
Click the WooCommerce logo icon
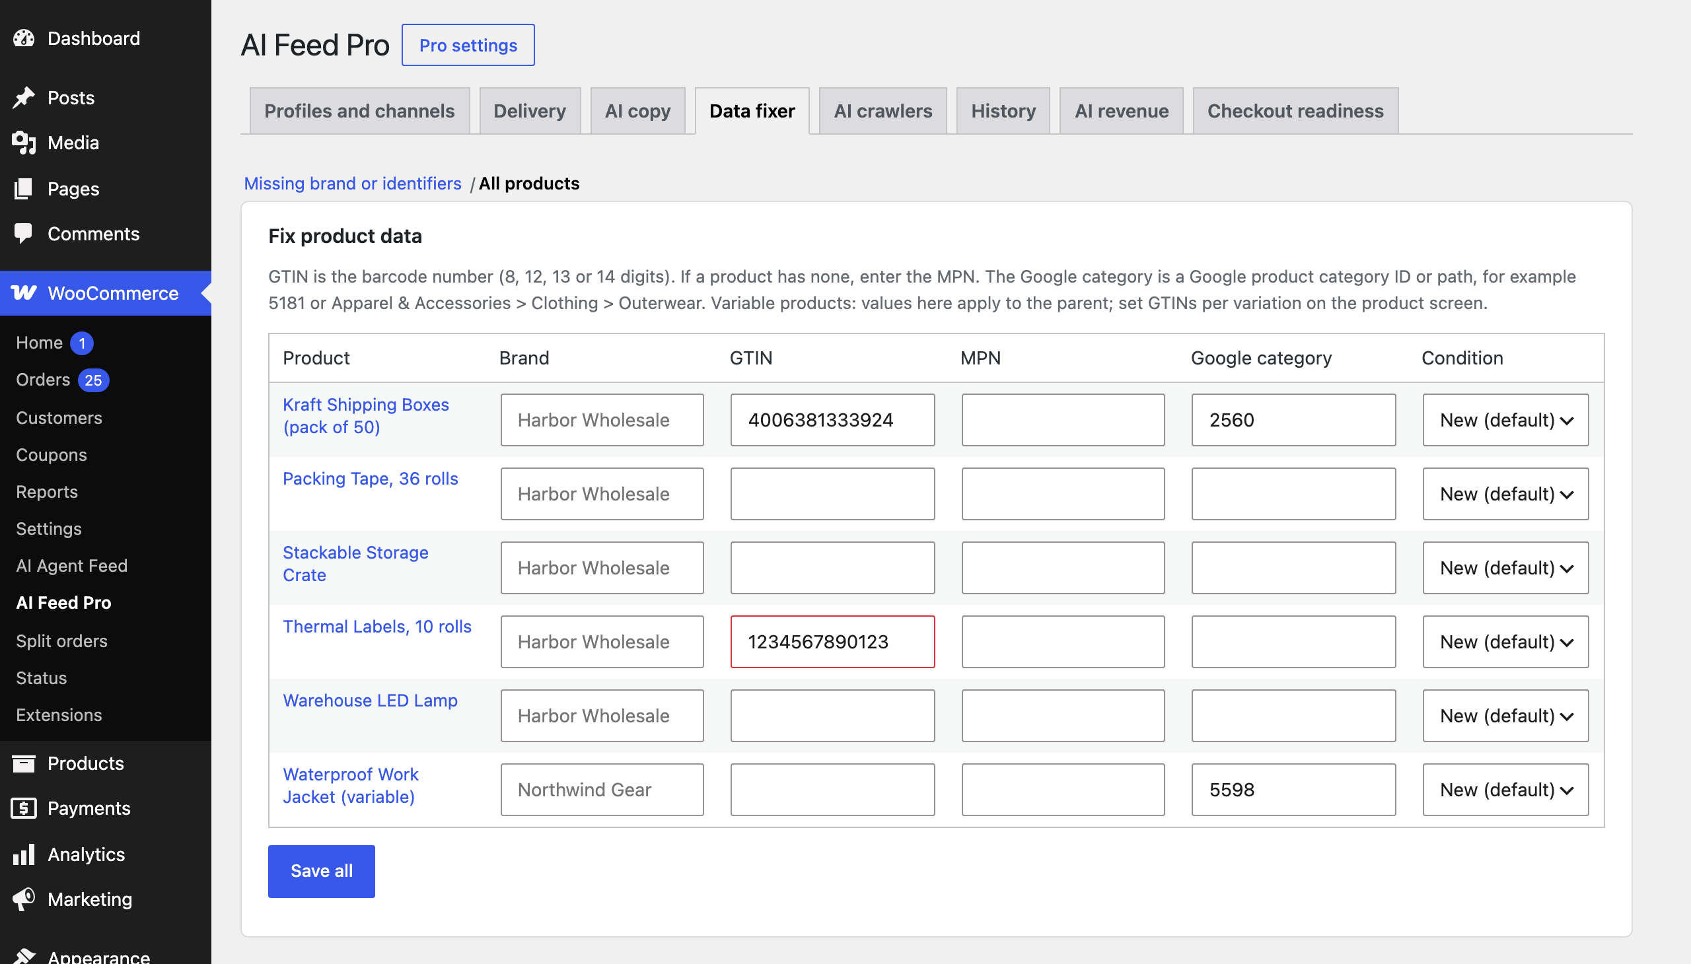[24, 293]
